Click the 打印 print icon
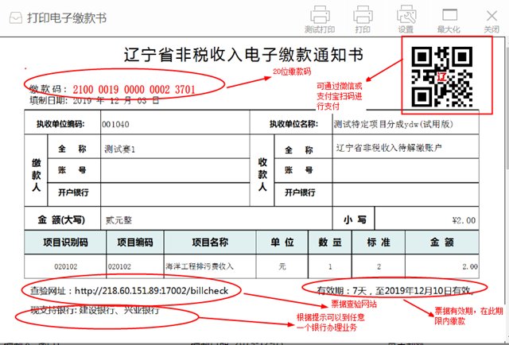The height and width of the screenshot is (345, 509). (x=363, y=16)
